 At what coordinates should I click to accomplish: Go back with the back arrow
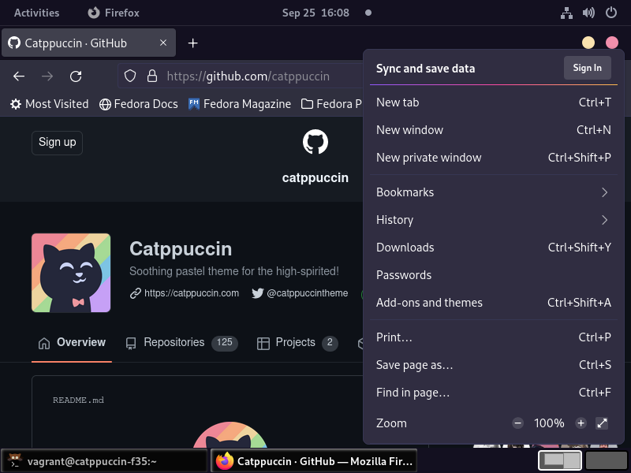tap(19, 76)
